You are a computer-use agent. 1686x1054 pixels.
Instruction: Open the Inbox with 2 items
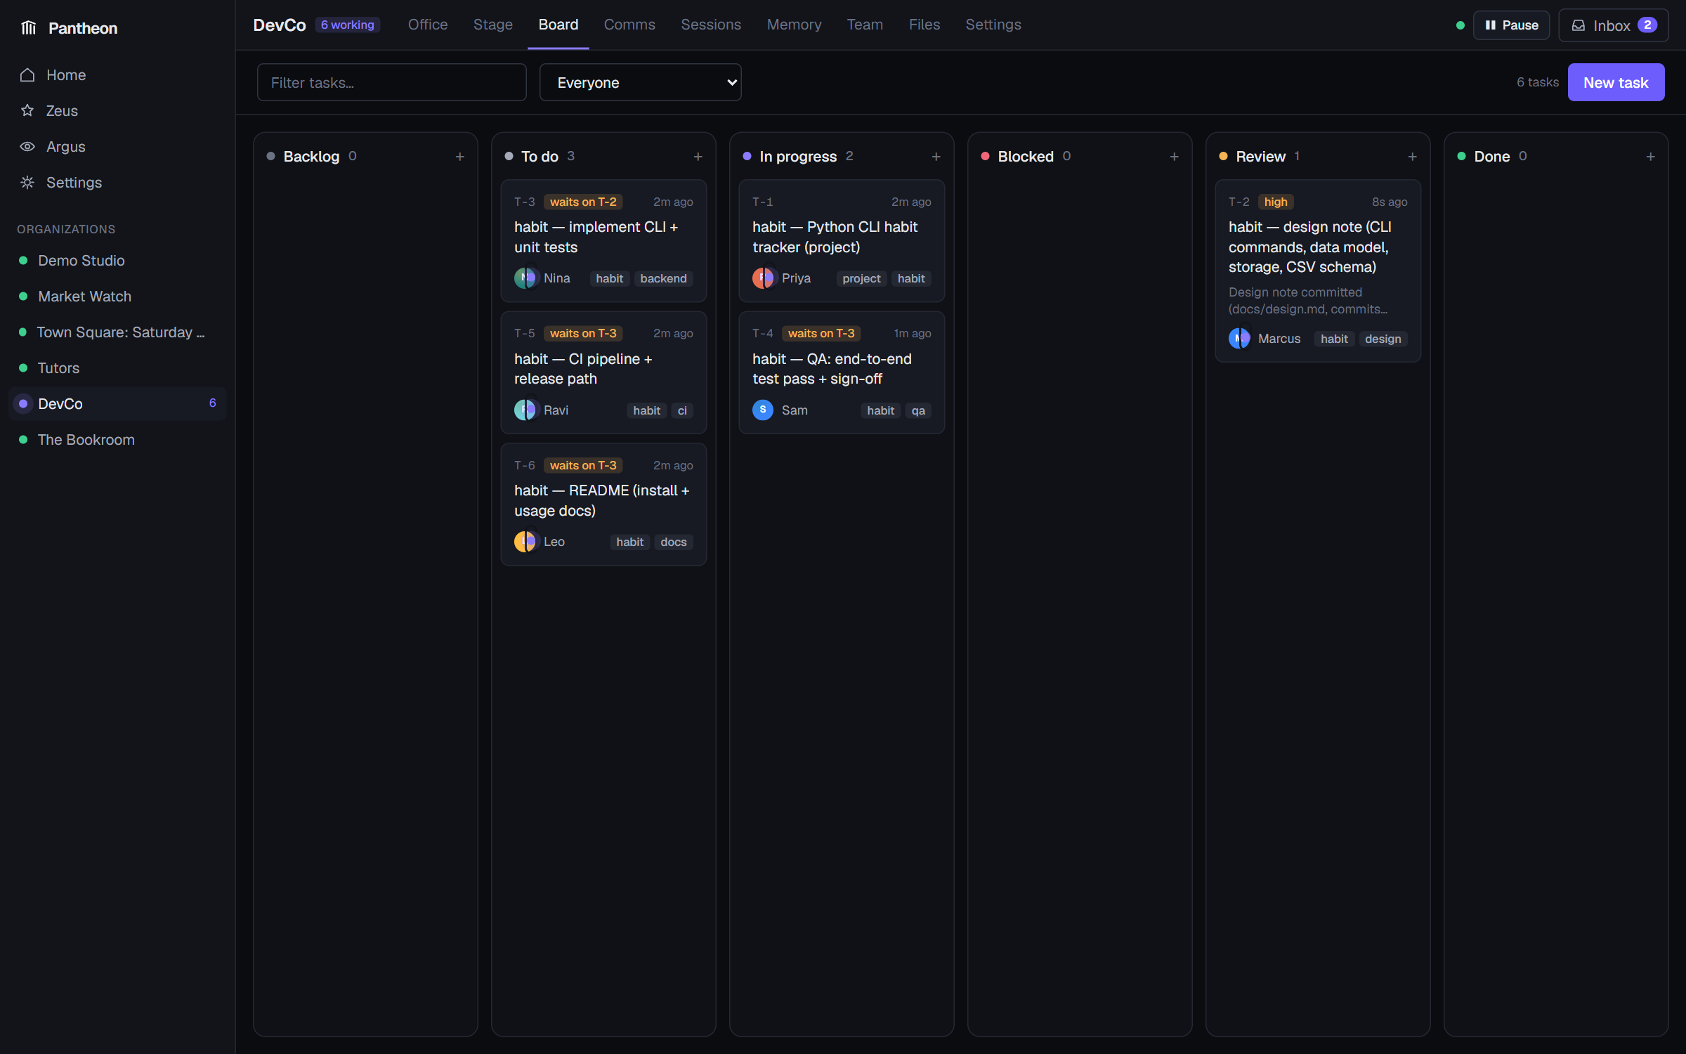point(1613,25)
